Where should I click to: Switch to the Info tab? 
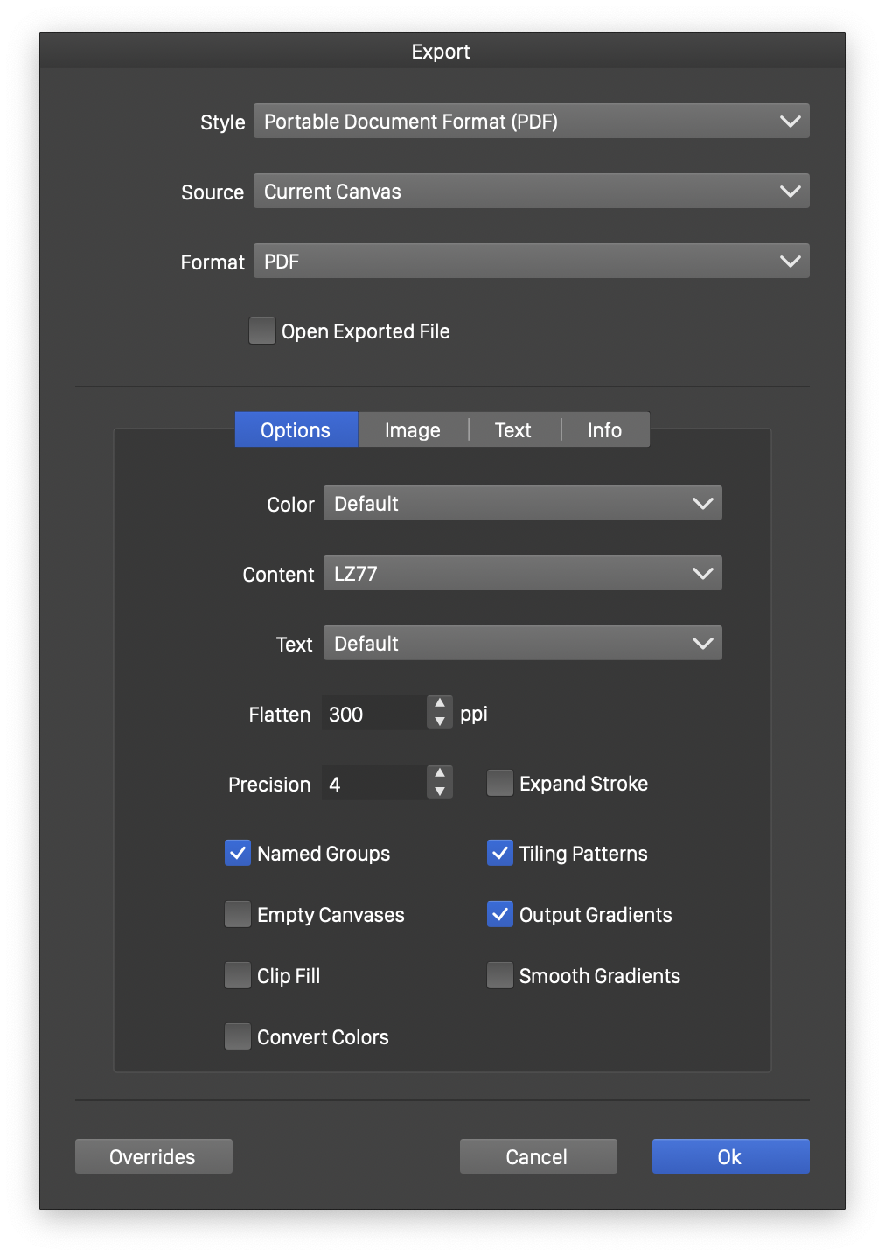pos(604,430)
